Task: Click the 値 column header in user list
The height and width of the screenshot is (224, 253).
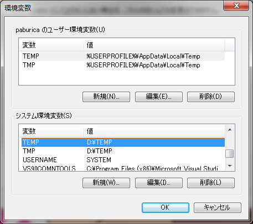Action: tap(154, 45)
